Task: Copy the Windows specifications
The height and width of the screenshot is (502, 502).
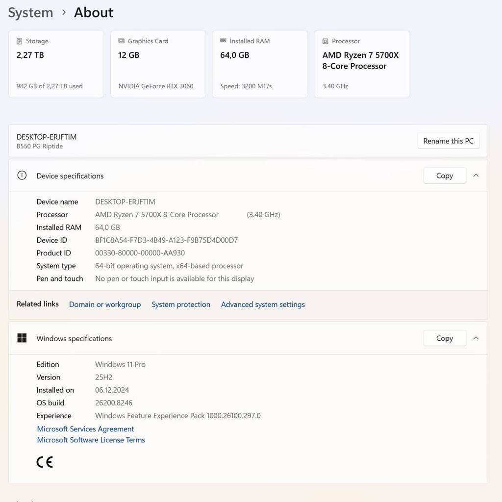Action: (444, 338)
